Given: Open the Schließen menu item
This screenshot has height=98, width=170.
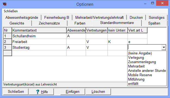Looking at the screenshot, I should 11,11.
